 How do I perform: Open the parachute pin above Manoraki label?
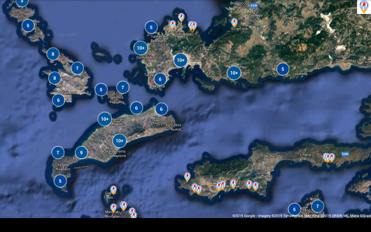coord(113,208)
